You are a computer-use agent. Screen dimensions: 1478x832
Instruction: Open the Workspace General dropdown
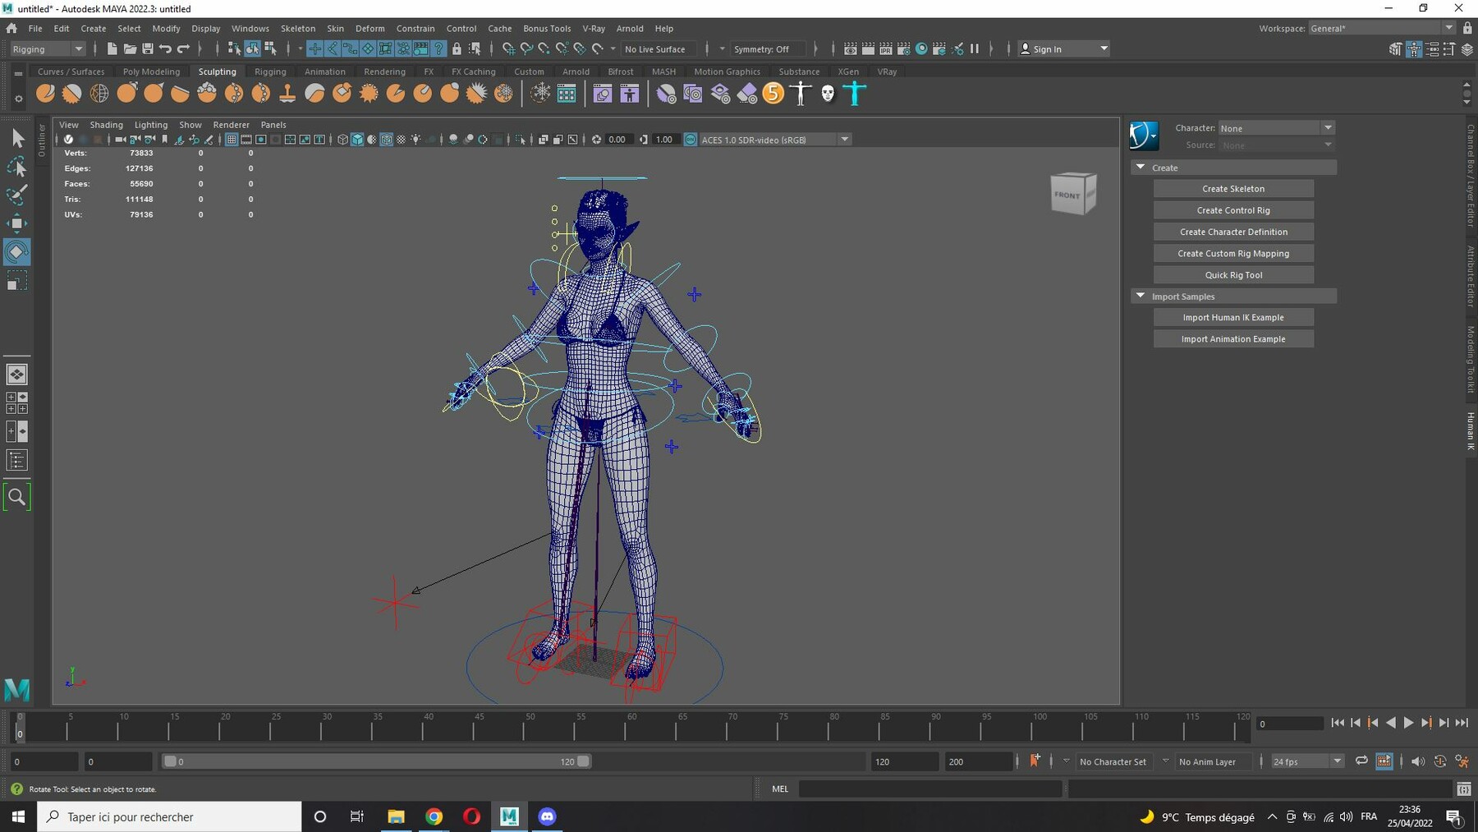point(1382,28)
